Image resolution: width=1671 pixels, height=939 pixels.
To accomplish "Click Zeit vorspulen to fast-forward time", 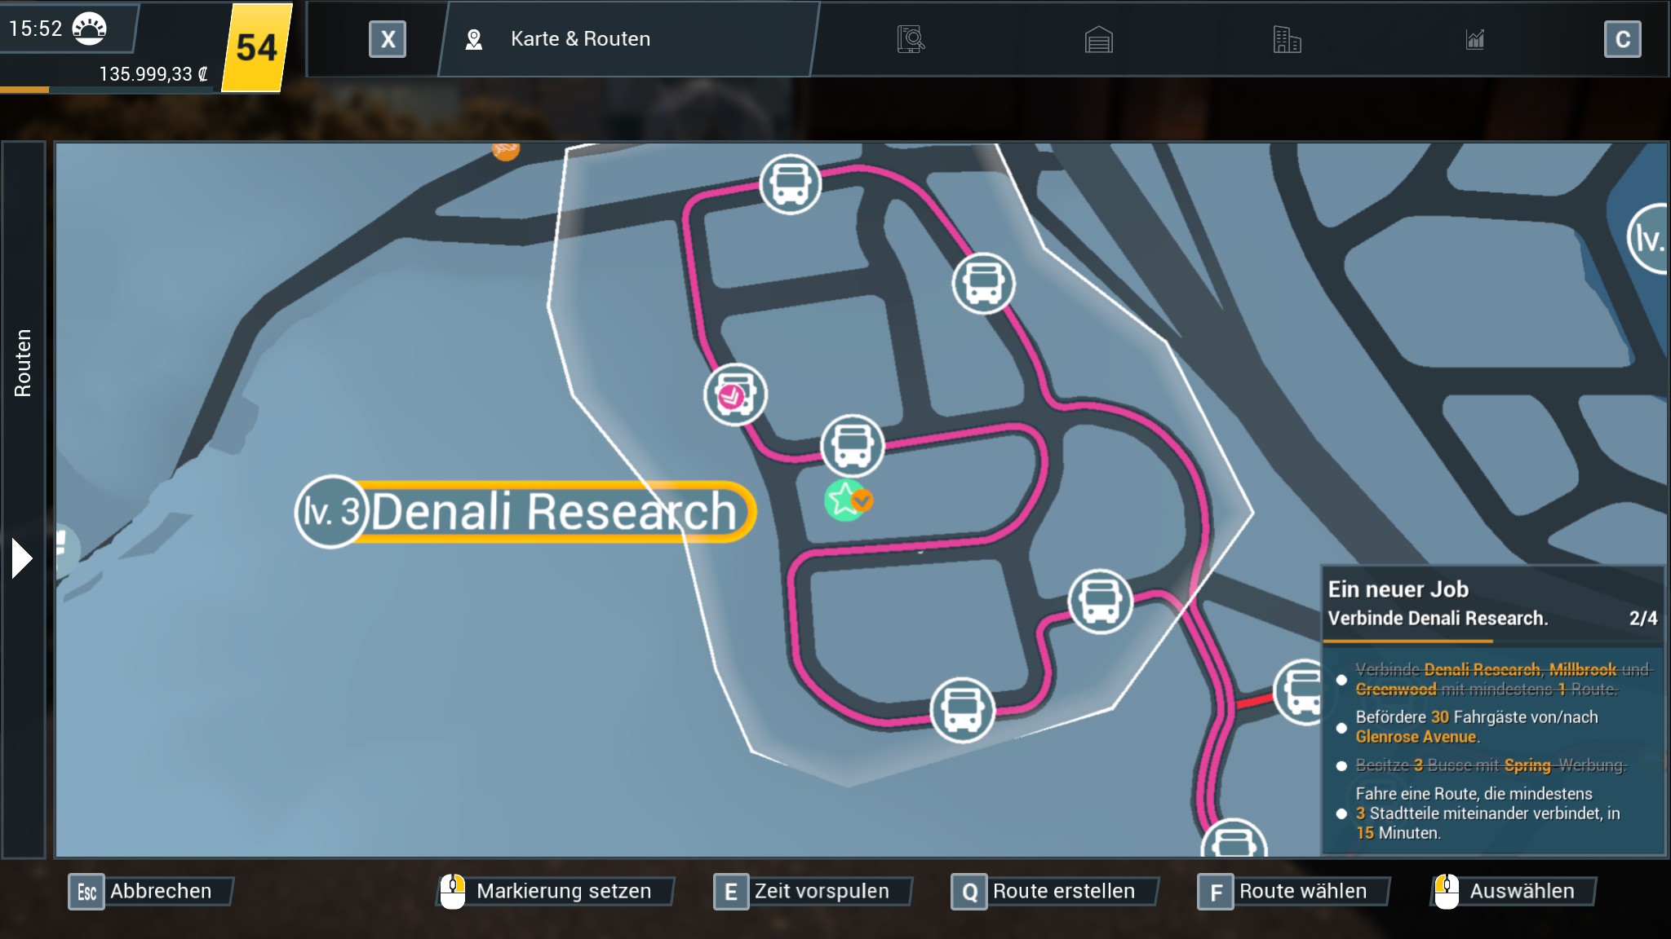I will [x=812, y=891].
